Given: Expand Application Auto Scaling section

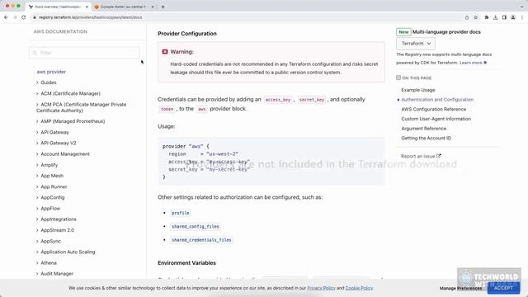Looking at the screenshot, I should point(66,252).
